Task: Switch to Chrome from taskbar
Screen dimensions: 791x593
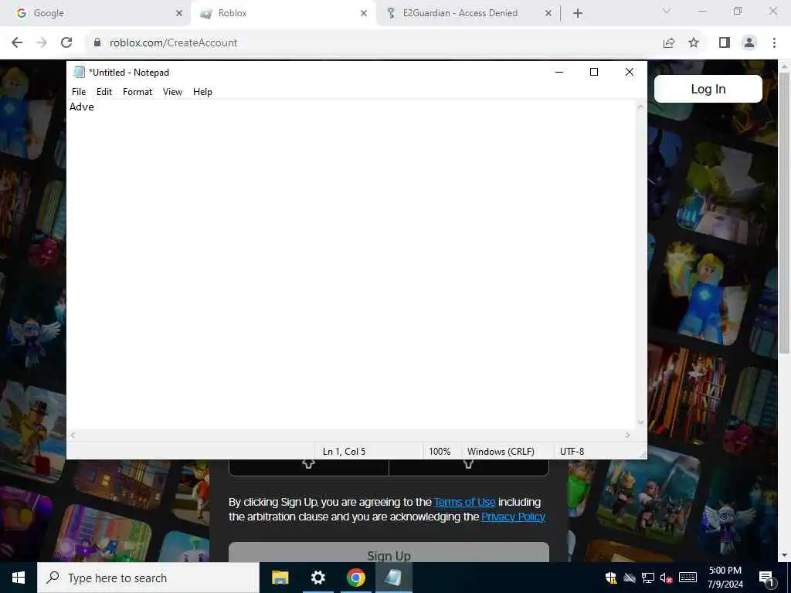Action: tap(355, 578)
